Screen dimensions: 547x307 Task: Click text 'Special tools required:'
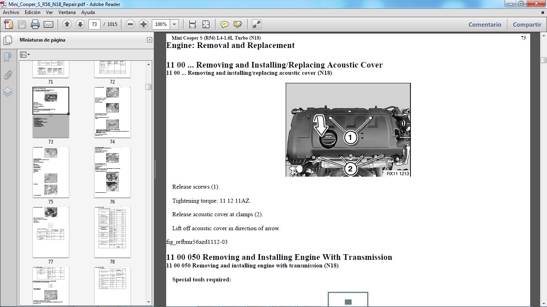click(201, 279)
